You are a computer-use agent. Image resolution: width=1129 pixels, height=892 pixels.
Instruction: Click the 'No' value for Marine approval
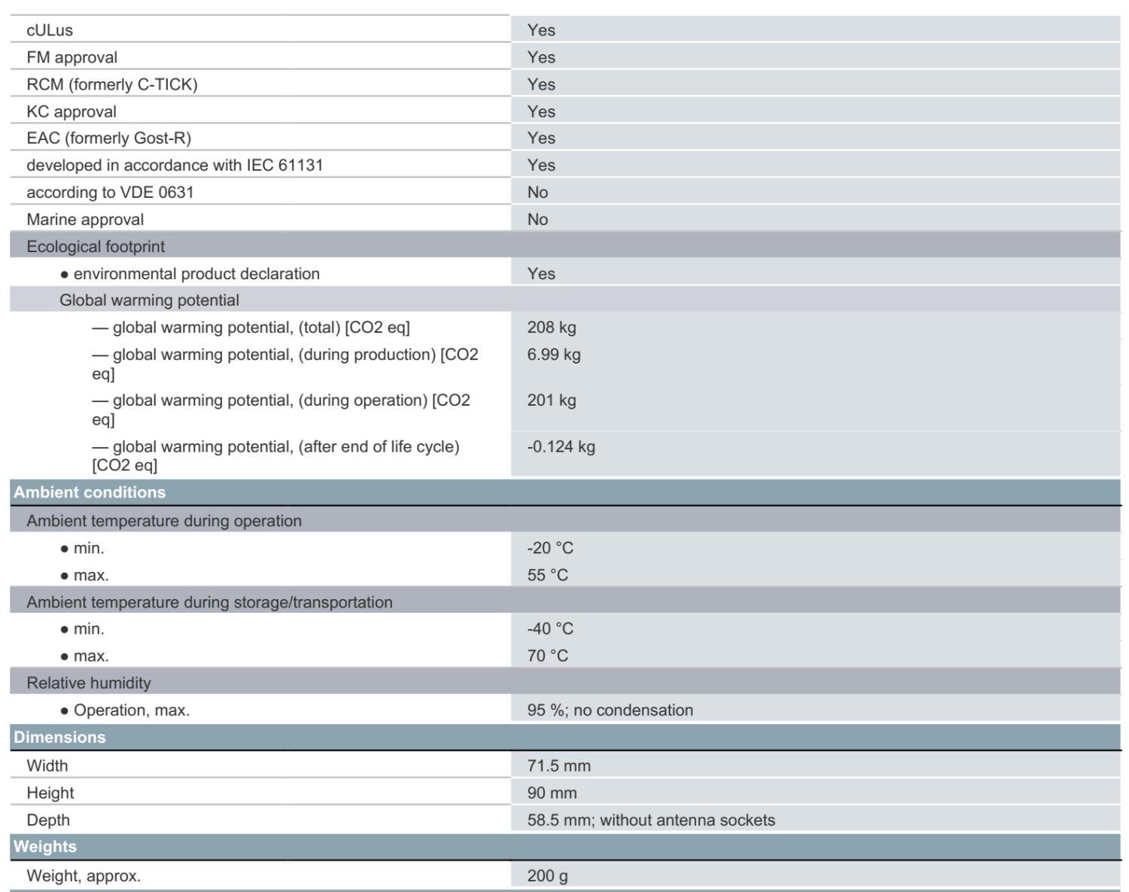tap(537, 219)
